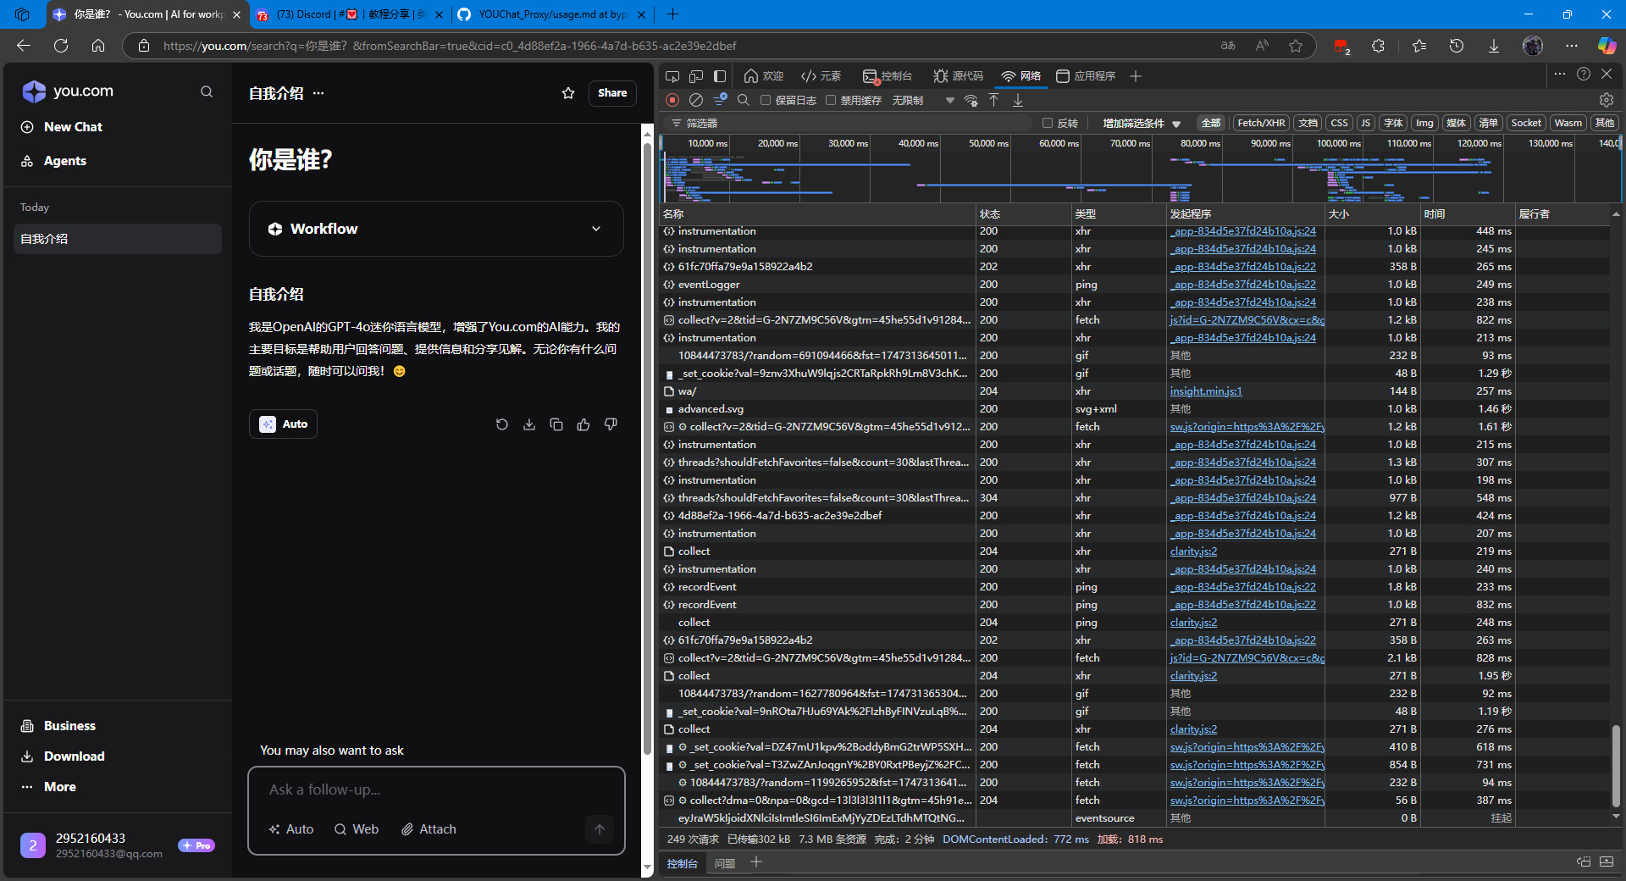The height and width of the screenshot is (881, 1626).
Task: Click the thumbs down icon on response
Action: 611,424
